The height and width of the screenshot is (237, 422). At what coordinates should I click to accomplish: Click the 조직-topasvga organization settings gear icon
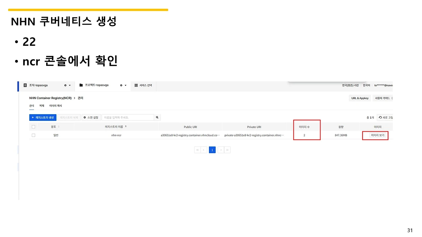click(65, 85)
